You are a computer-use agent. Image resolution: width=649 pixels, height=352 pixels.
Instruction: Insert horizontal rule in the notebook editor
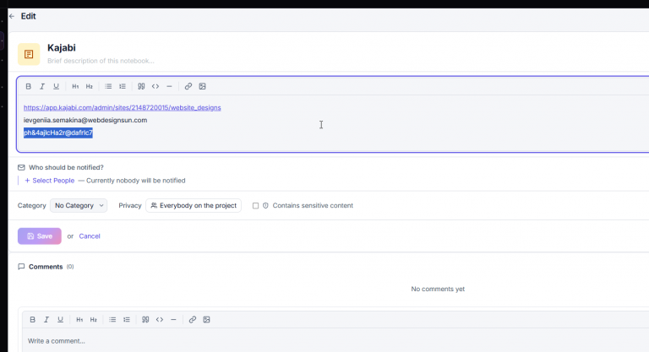pyautogui.click(x=169, y=86)
